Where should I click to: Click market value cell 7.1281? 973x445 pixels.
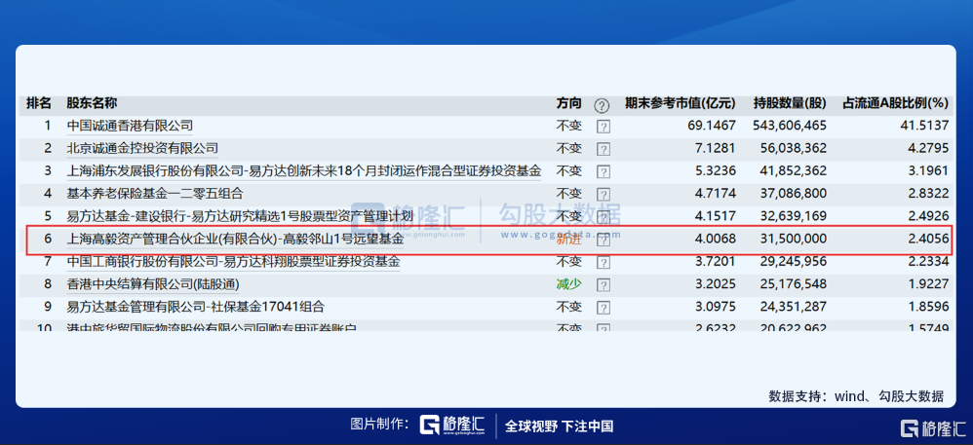715,148
